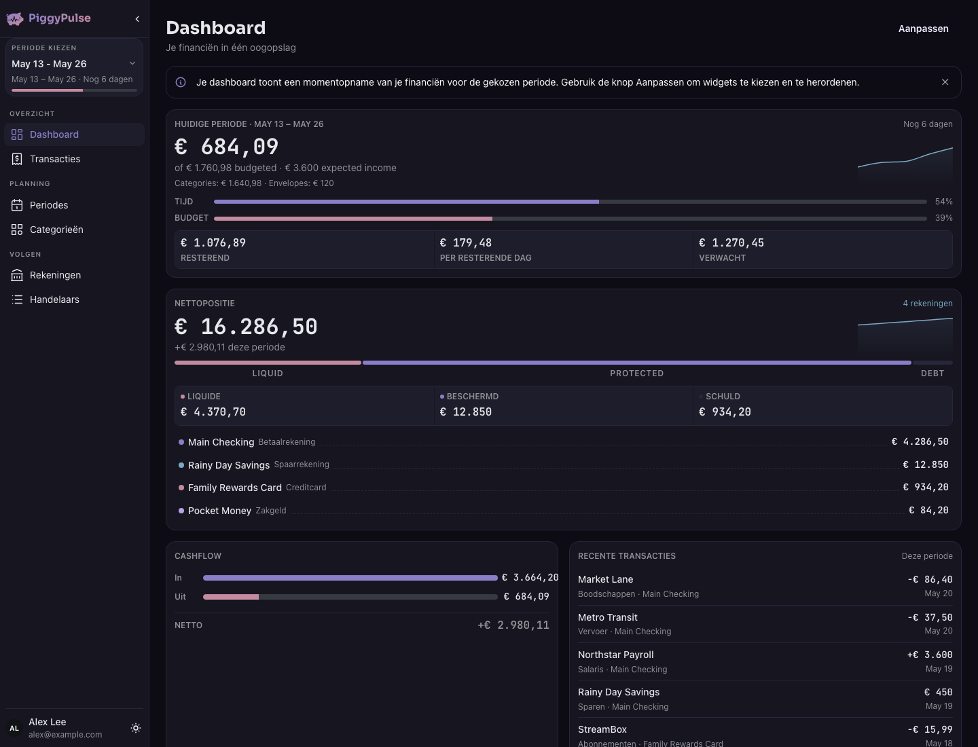Click the TIJD progress bar
This screenshot has height=747, width=978.
(x=570, y=202)
